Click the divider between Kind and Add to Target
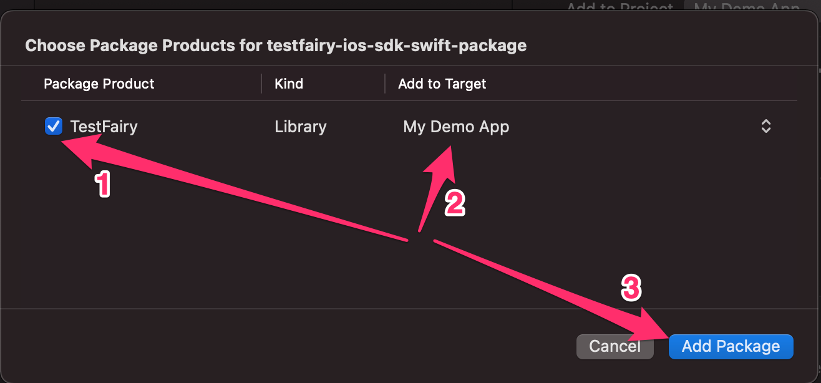The height and width of the screenshot is (383, 821). point(385,84)
